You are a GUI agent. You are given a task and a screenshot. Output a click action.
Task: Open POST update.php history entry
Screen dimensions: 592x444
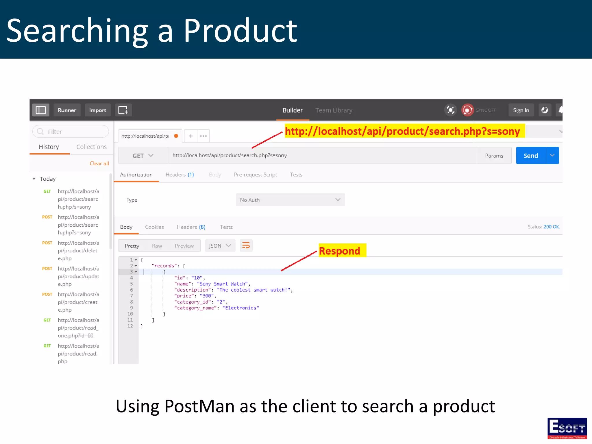(x=71, y=276)
